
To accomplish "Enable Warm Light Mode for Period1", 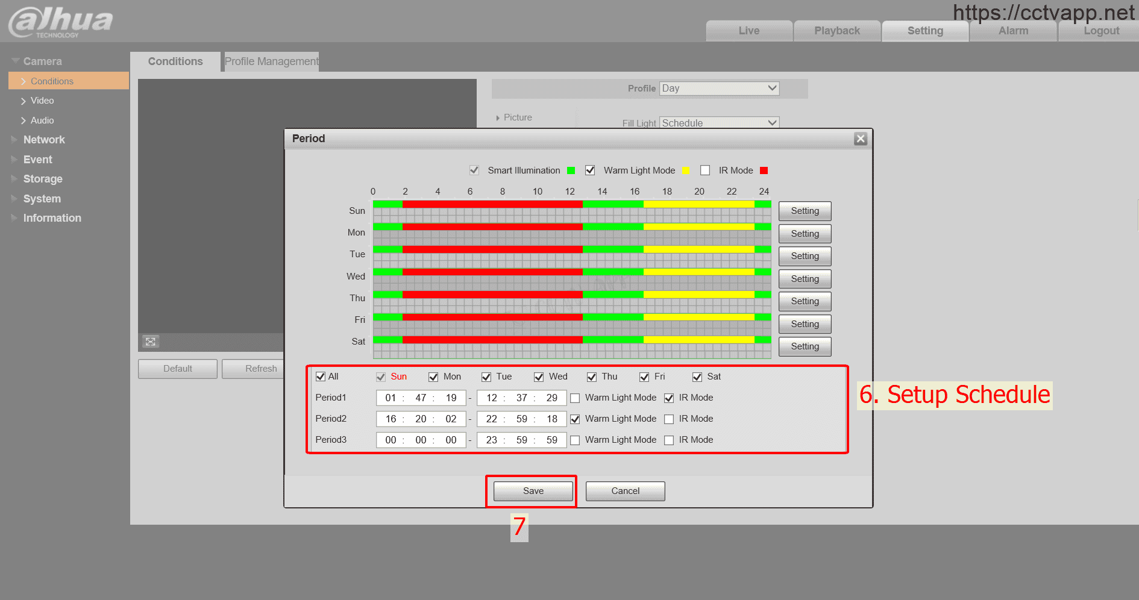I will (x=575, y=398).
